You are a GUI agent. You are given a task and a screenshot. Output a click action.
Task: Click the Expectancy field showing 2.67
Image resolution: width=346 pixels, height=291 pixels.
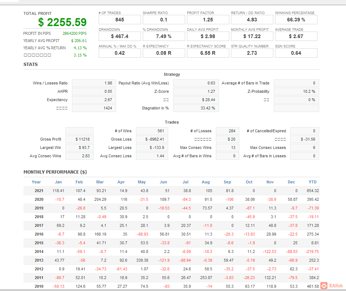[x=94, y=100]
